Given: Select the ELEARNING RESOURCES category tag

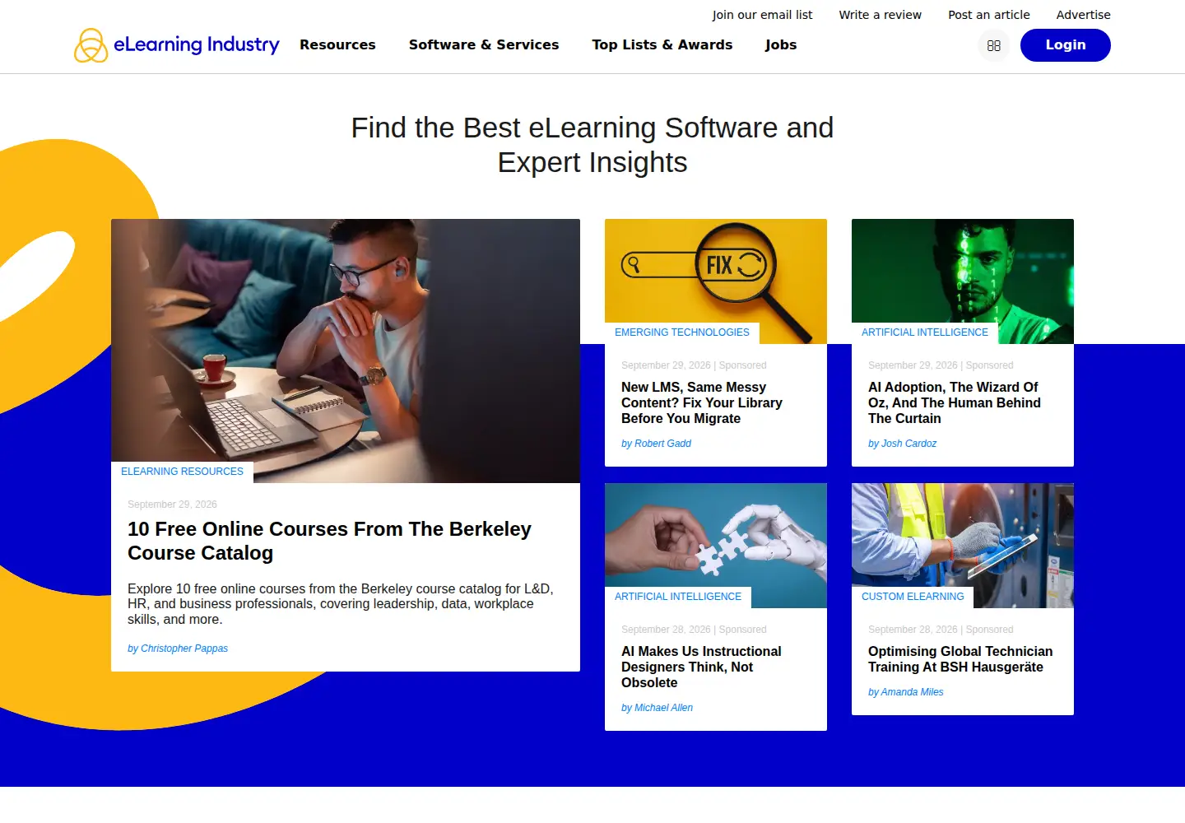Looking at the screenshot, I should click(x=182, y=472).
